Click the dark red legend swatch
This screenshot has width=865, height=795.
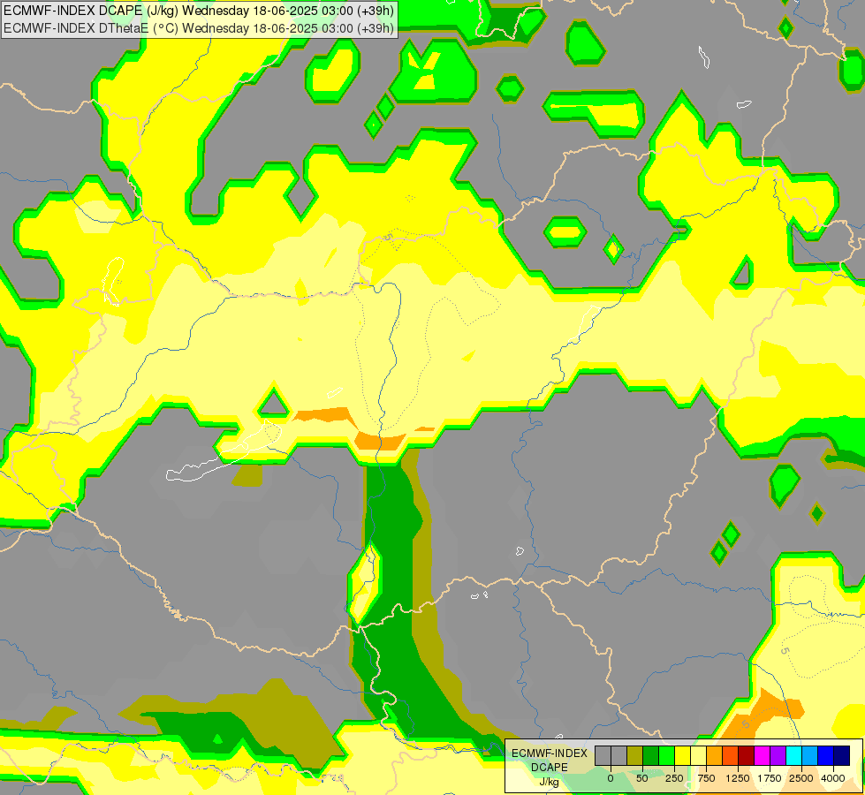746,756
